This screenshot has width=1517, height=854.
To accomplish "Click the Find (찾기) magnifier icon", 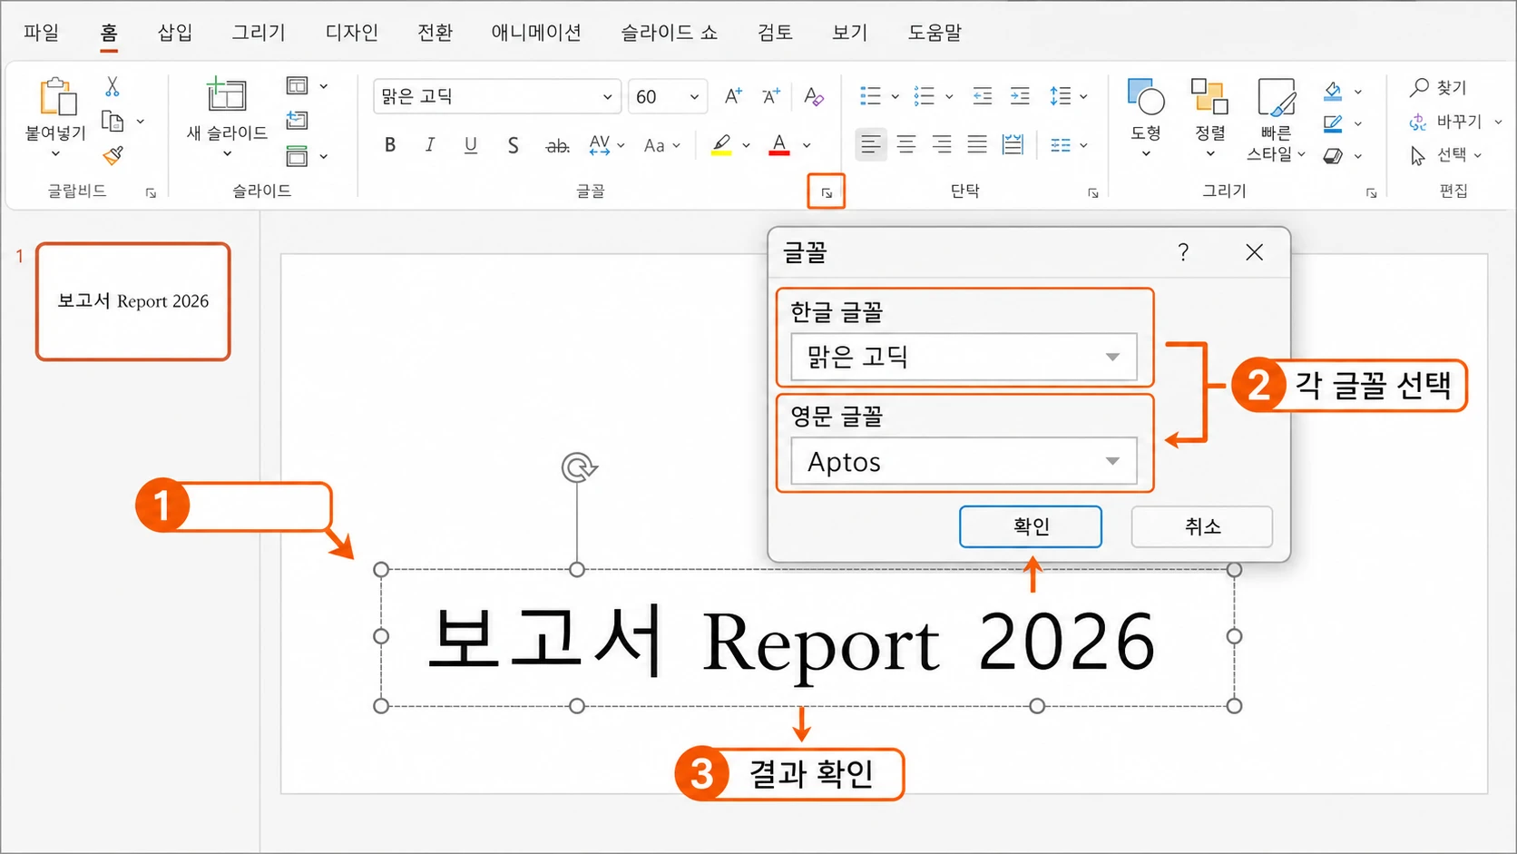I will coord(1419,88).
